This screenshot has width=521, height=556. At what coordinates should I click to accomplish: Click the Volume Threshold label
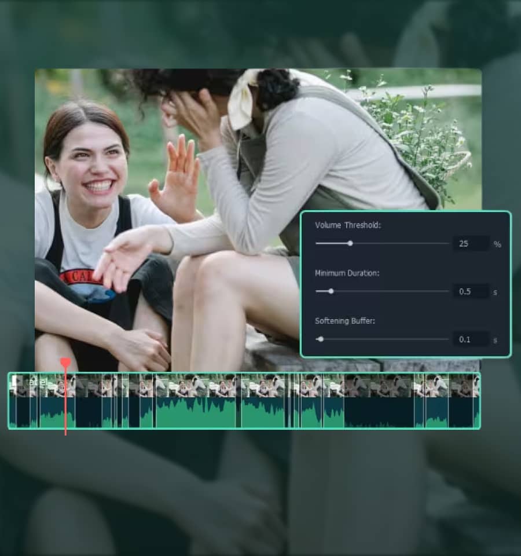(x=348, y=225)
